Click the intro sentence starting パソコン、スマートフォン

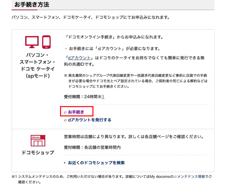(91, 17)
